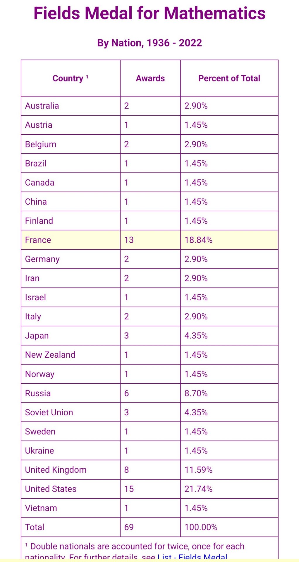This screenshot has width=299, height=562.
Task: Click the Total awards value 69
Action: (129, 527)
